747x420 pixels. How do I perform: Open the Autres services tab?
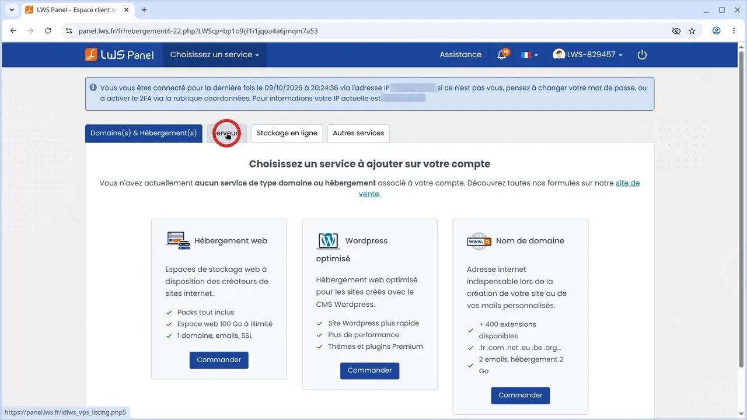358,133
